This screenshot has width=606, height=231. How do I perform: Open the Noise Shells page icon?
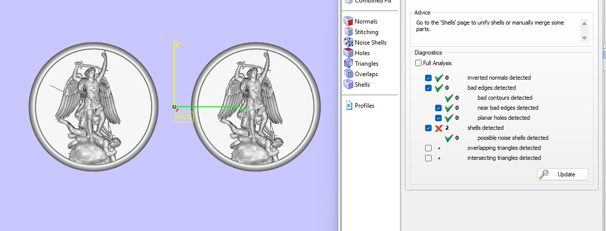(x=348, y=42)
